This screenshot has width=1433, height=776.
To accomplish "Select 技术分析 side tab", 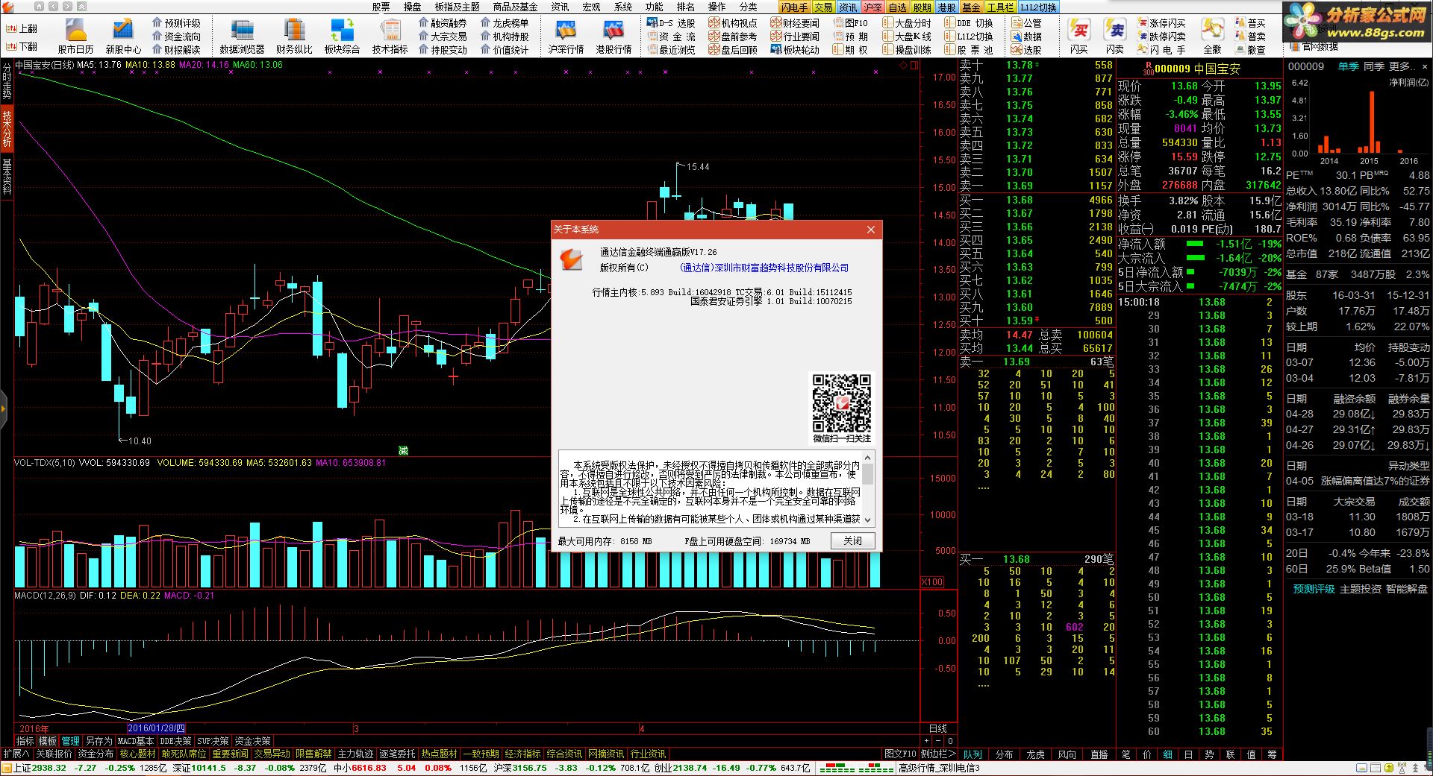I will tap(7, 129).
